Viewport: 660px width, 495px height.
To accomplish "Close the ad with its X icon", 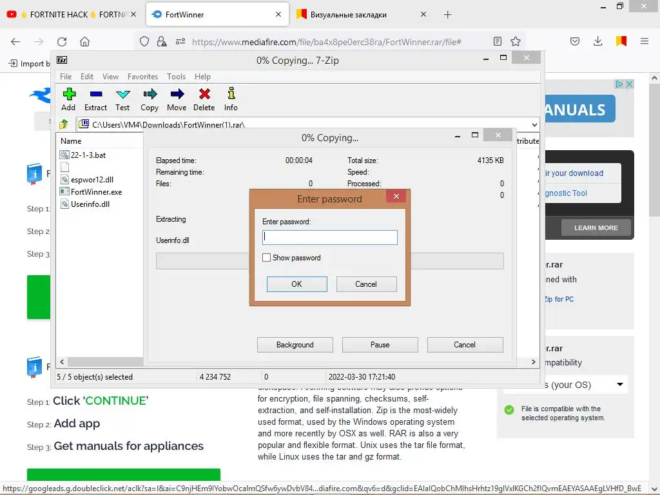I will pos(629,84).
